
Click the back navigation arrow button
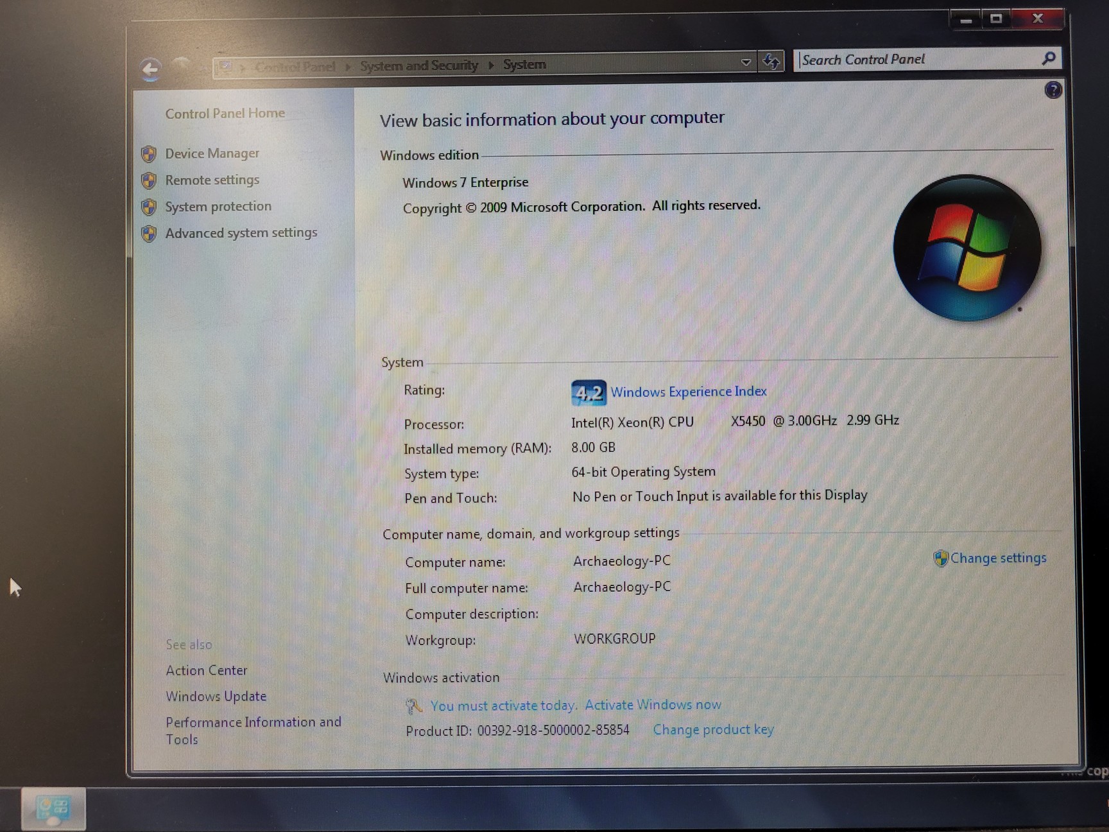point(150,69)
